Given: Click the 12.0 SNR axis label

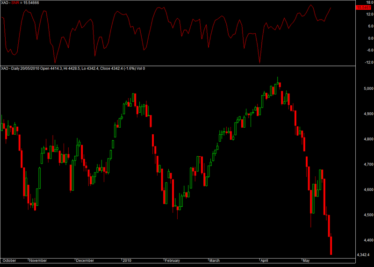Looking at the screenshot, I should pos(370,14).
